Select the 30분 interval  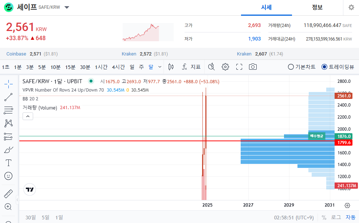tap(85, 67)
